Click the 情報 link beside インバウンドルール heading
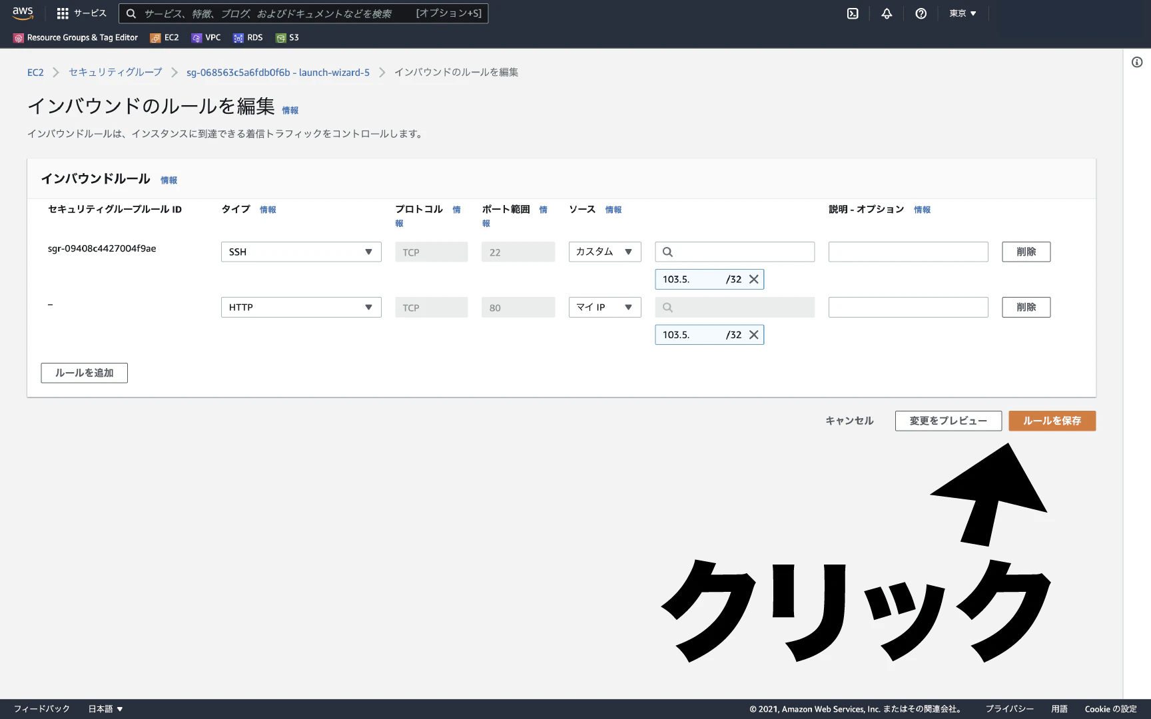Screen dimensions: 1151x719 pos(169,180)
